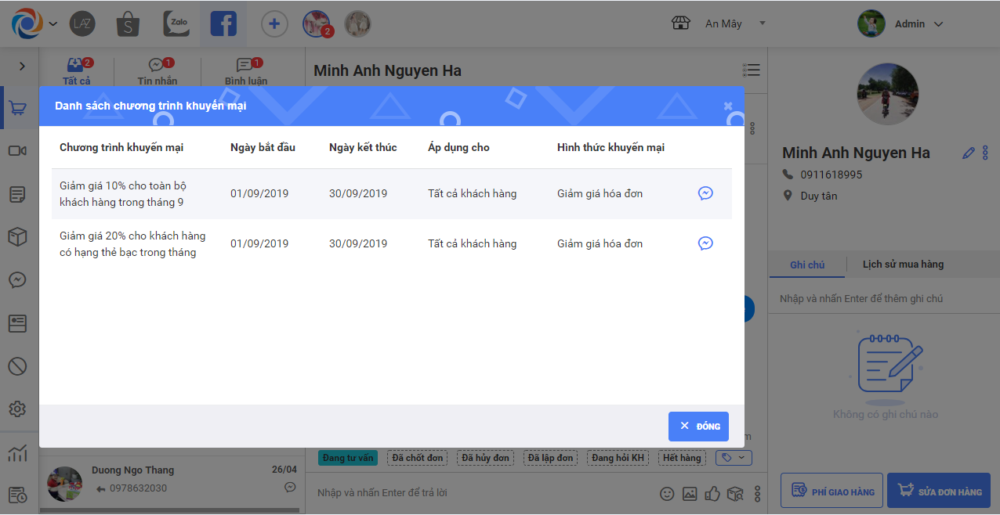Focus the add note input field
The image size is (1000, 515).
click(x=883, y=299)
